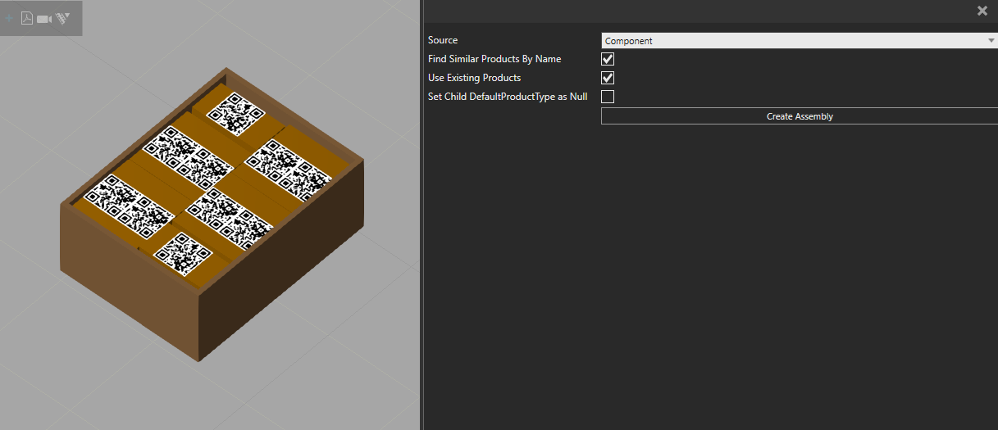Close the Create Assembly panel
The width and height of the screenshot is (998, 430).
click(x=982, y=11)
